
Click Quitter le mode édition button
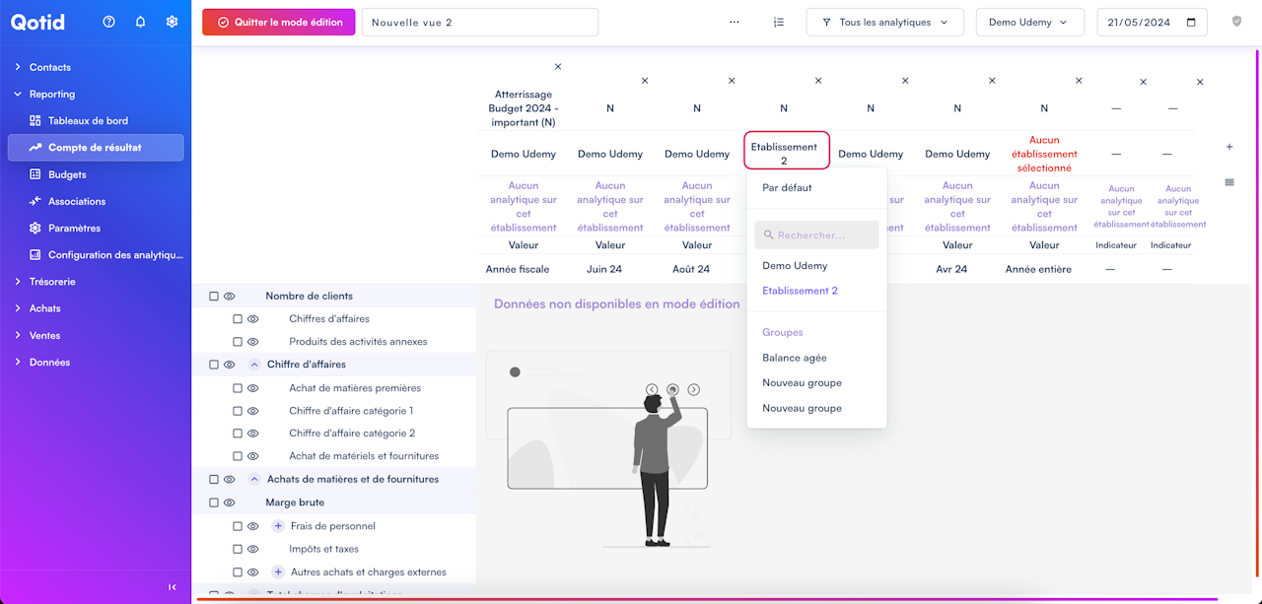point(279,22)
